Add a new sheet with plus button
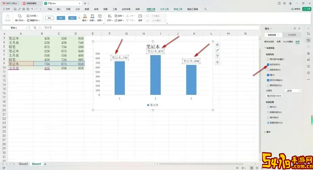This screenshot has width=313, height=170. pyautogui.click(x=45, y=164)
